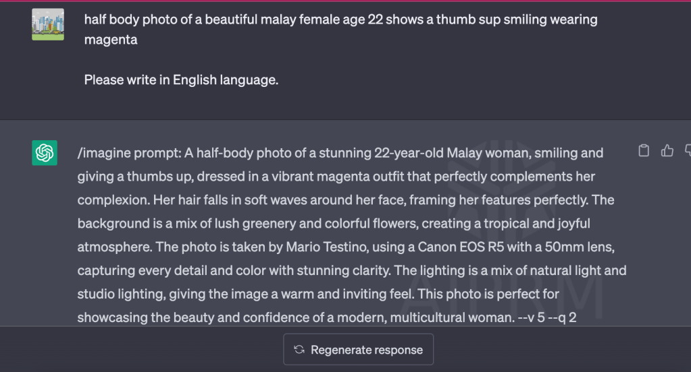
Task: Copy the response with the clipboard icon
Action: (644, 151)
